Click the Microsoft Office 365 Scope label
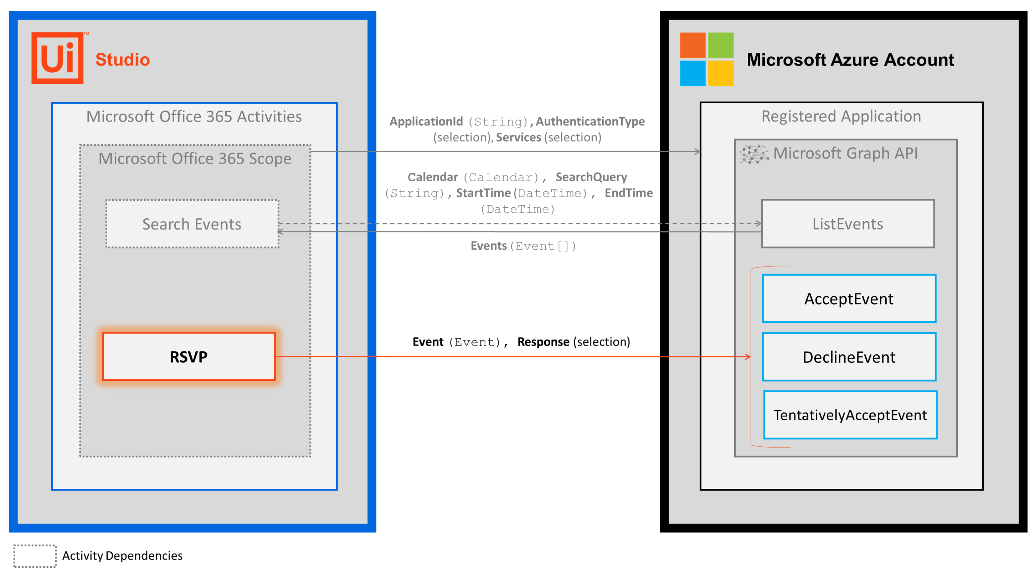Image resolution: width=1035 pixels, height=576 pixels. click(x=195, y=159)
